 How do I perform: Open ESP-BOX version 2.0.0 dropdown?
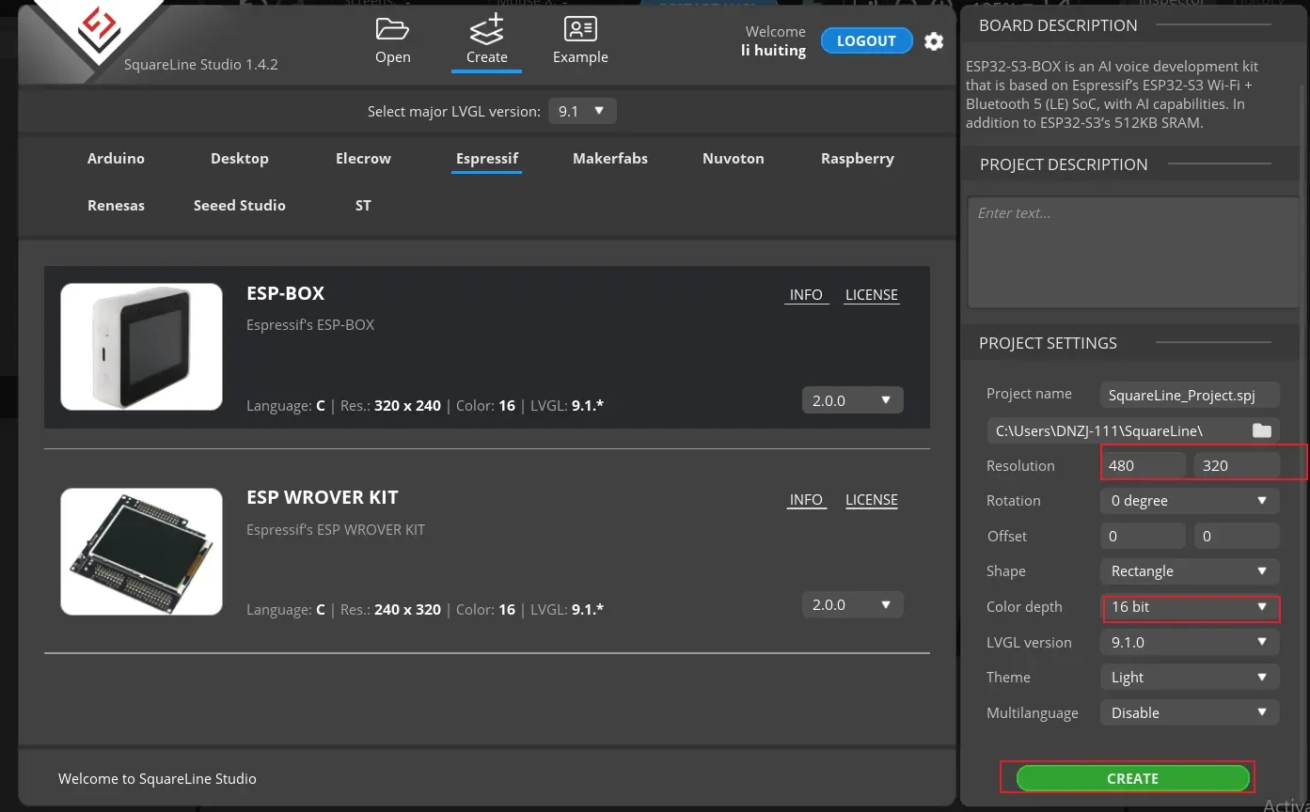coord(852,400)
